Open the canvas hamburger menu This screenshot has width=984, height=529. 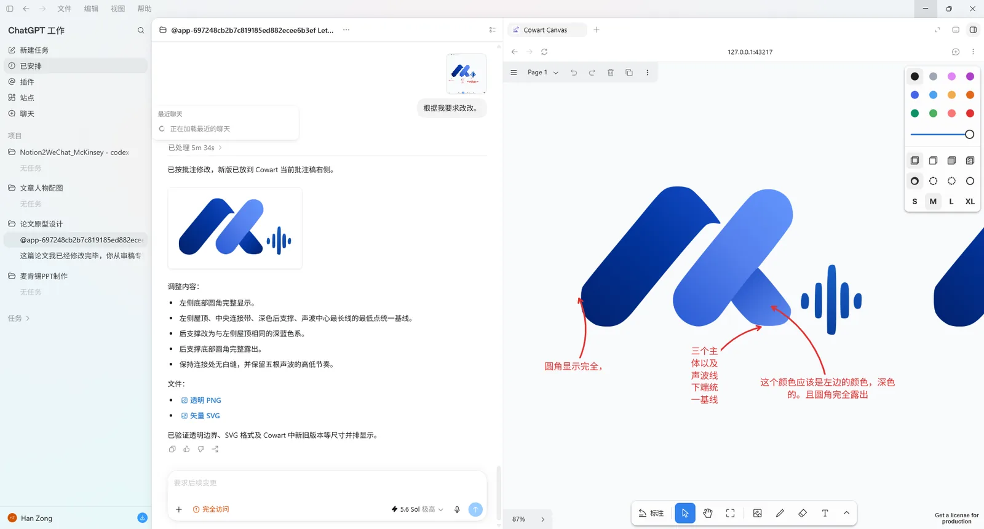coord(514,73)
